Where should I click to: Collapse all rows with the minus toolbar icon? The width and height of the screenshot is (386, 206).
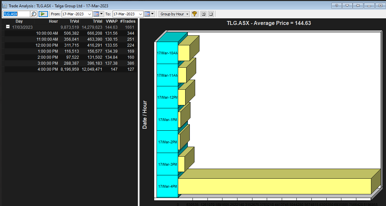[x=211, y=14]
